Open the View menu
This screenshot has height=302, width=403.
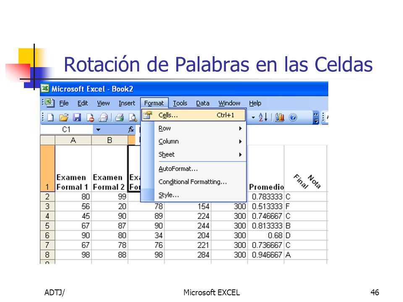(103, 103)
